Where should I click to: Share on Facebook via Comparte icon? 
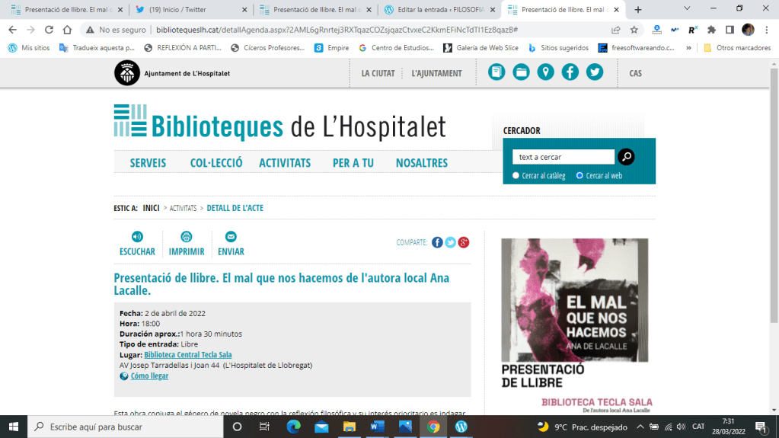point(437,242)
